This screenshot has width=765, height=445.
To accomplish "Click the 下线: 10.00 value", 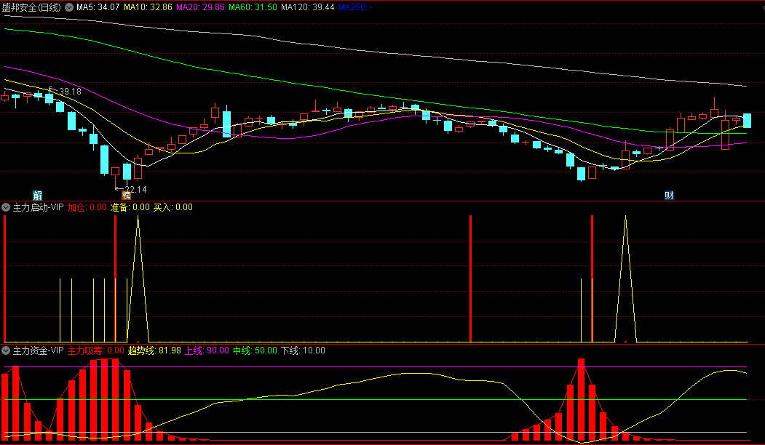I will click(303, 350).
